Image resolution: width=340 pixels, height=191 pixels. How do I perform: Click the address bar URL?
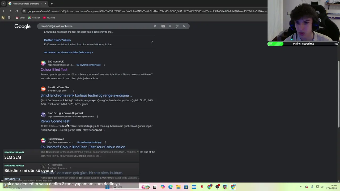coord(147,11)
